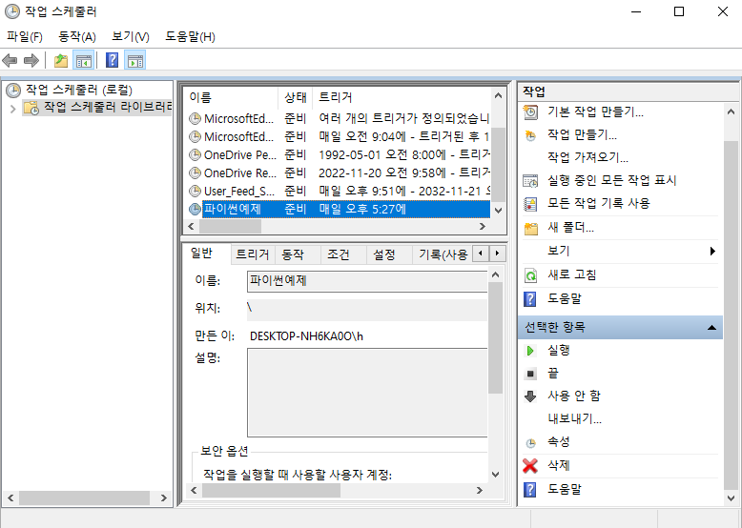Select the OneDrive Pe... task row
This screenshot has width=742, height=528.
339,154
